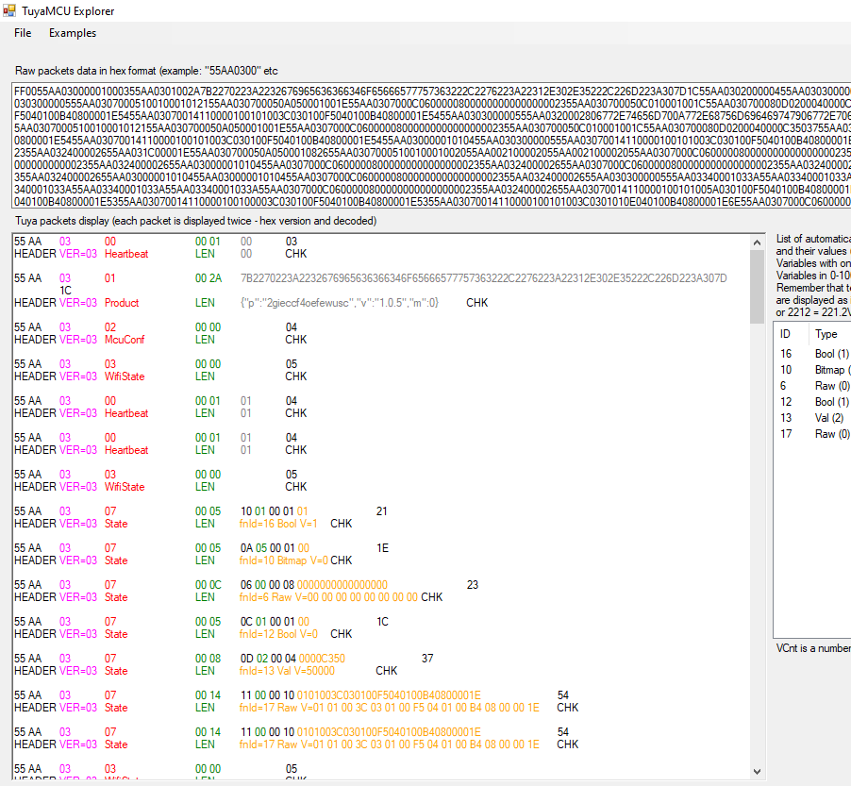Viewport: 851px width, 786px height.
Task: Click the '0A 05 00 01 00' data bytes
Action: [275, 548]
